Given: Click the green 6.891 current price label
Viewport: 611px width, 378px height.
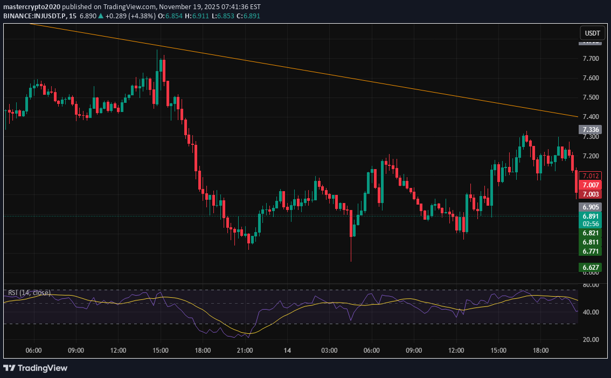Looking at the screenshot, I should point(590,215).
